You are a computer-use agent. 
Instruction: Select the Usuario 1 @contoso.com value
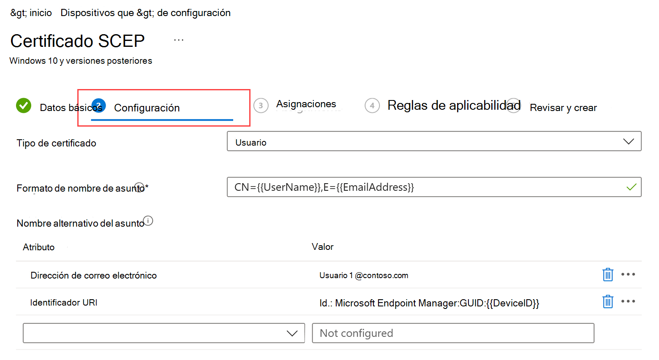364,275
